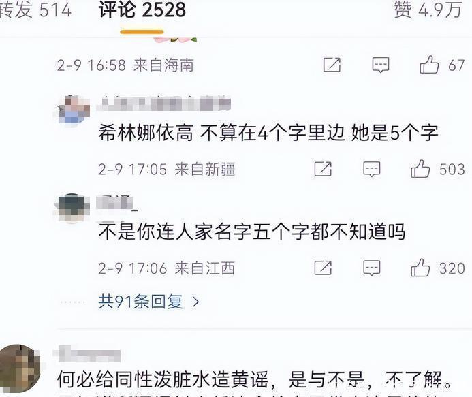Image resolution: width=472 pixels, height=397 pixels.
Task: Like the comment with 67 likes
Action: pyautogui.click(x=429, y=65)
